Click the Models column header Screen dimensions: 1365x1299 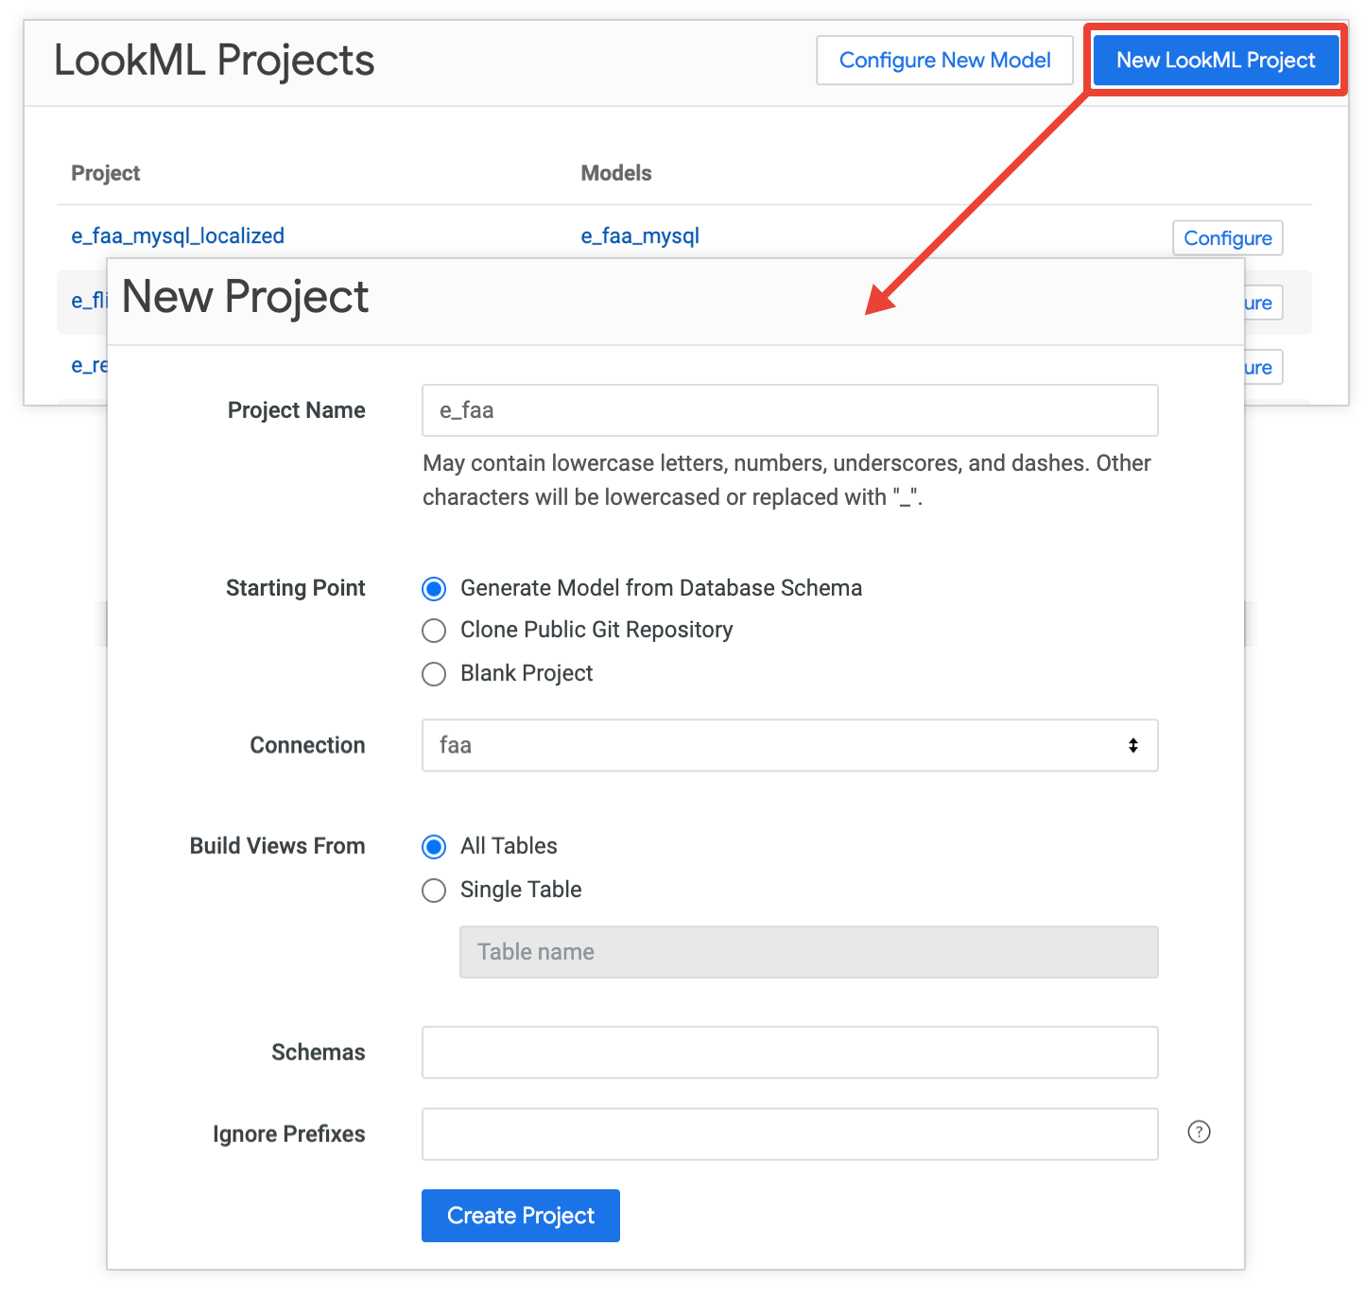616,173
